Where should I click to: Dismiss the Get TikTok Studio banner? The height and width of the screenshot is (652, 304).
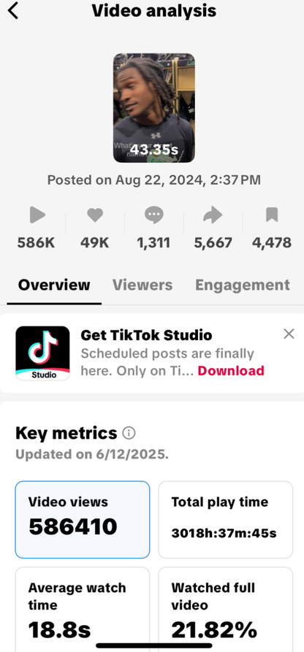[289, 334]
